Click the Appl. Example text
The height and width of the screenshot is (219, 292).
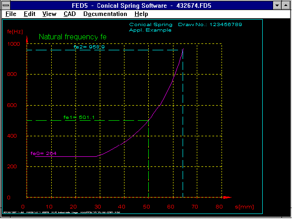(150, 30)
